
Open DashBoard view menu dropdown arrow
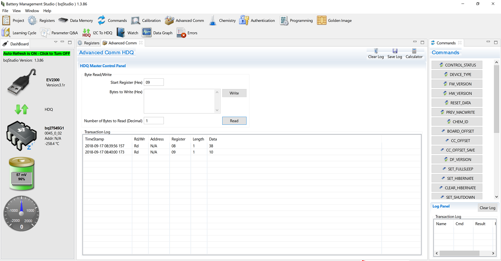56,42
